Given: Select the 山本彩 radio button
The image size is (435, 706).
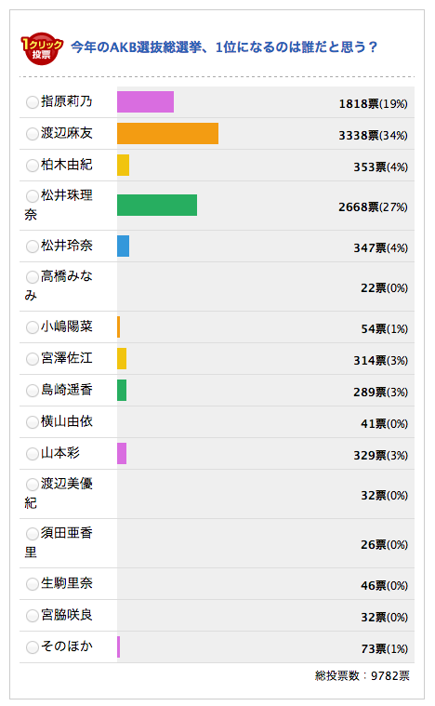Looking at the screenshot, I should point(32,453).
